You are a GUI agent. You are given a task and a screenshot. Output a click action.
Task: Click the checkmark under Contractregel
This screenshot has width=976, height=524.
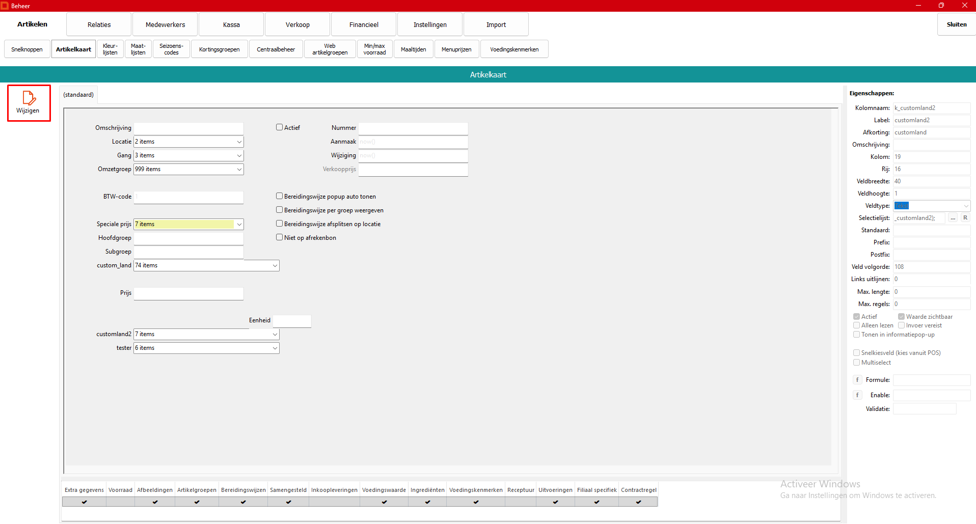click(638, 502)
